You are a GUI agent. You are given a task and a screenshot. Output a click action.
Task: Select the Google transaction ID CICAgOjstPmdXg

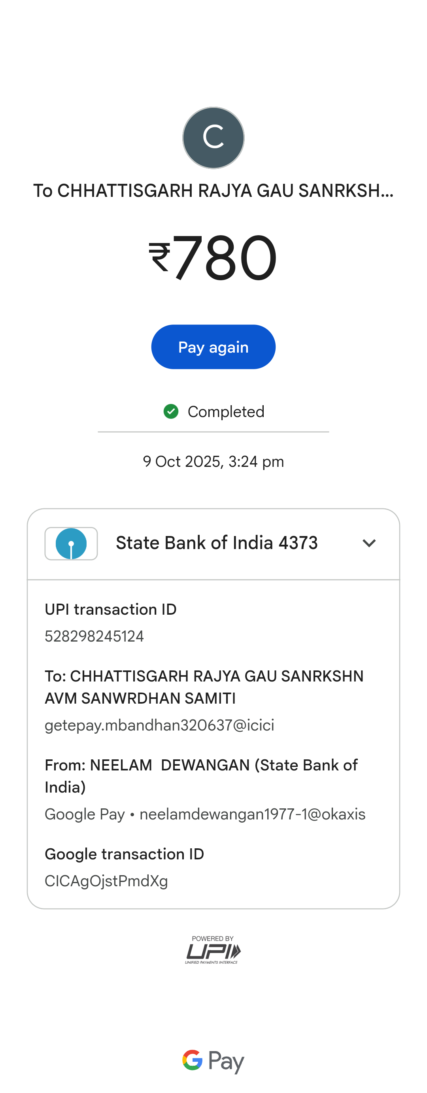click(106, 881)
